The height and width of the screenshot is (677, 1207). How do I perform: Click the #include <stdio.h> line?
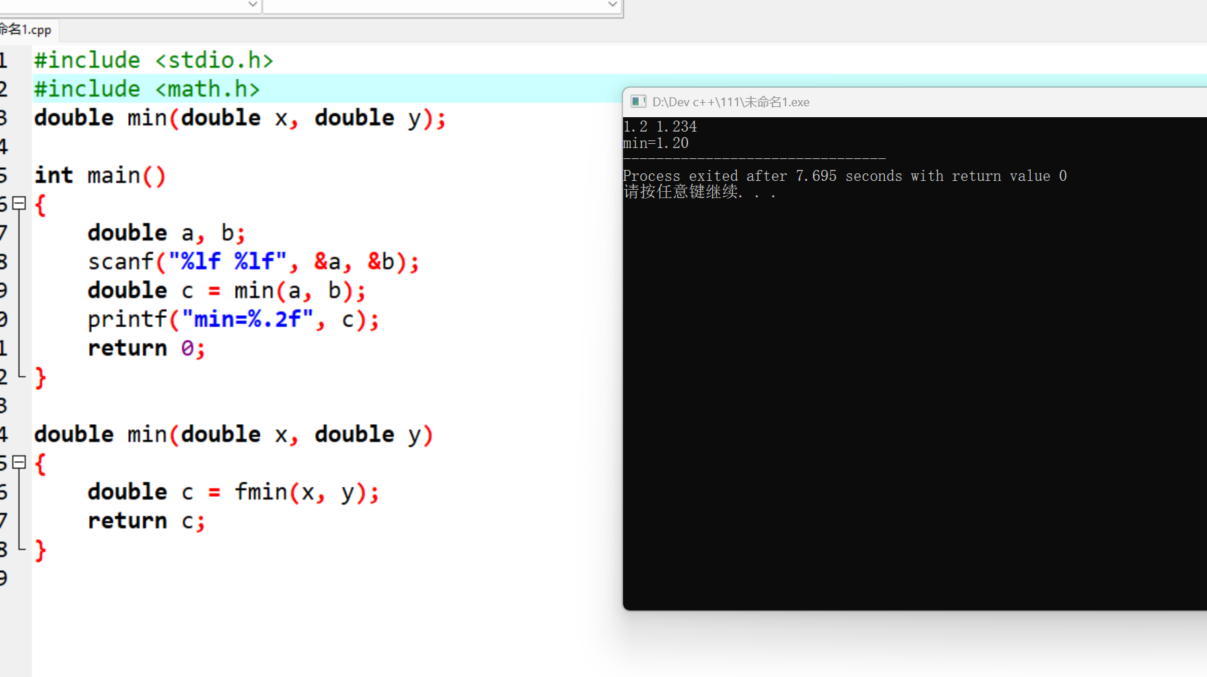154,60
